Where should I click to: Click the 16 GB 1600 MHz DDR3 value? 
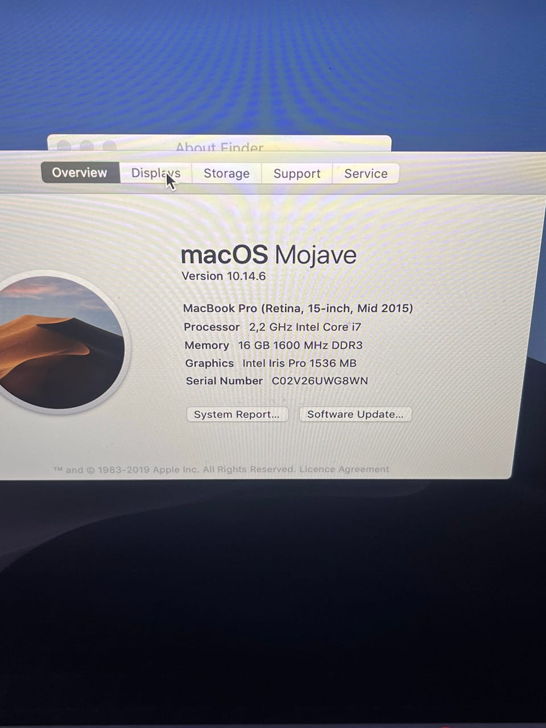tap(300, 345)
